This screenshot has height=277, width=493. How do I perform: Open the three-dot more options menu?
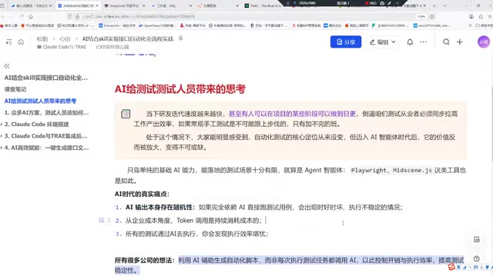click(x=423, y=42)
